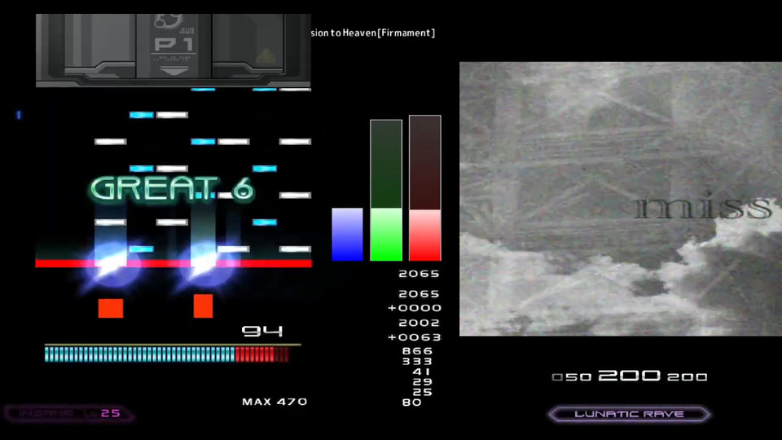
Task: Click the INSANE Lv 25 difficulty badge
Action: (69, 414)
